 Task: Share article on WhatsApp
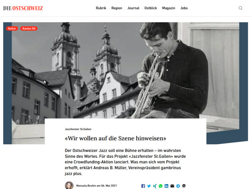coord(161,186)
